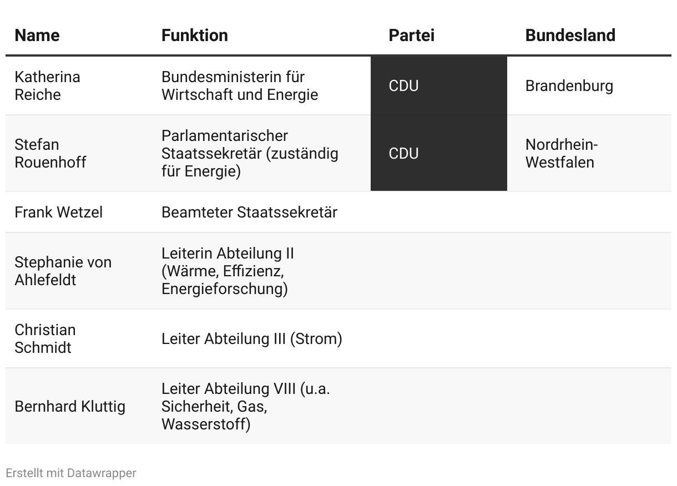Select the Beamteter Staatssekretär cell
The width and height of the screenshot is (677, 486).
point(261,212)
